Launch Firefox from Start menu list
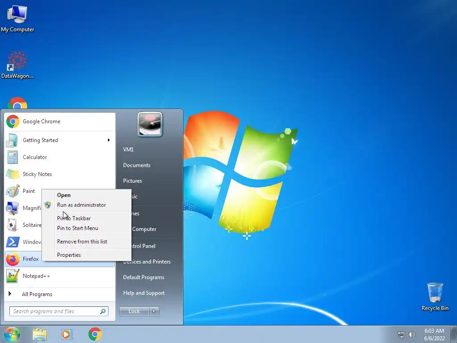Viewport: 457px width, 343px height. (23, 259)
